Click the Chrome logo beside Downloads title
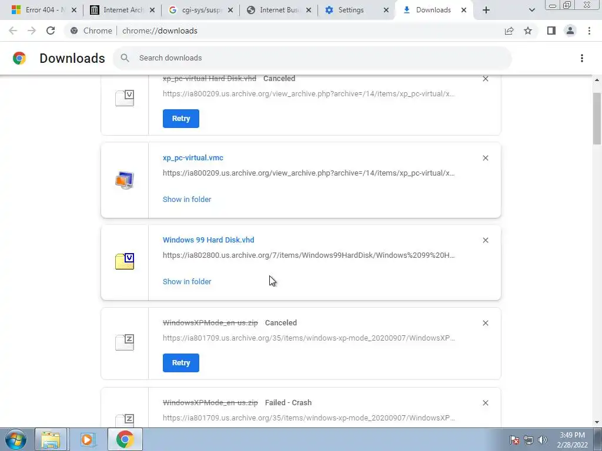Screen dimensions: 602x451 (19, 58)
